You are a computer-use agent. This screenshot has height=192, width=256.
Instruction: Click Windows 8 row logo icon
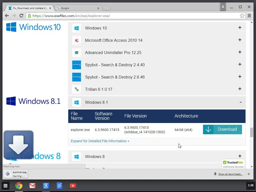tap(76, 156)
